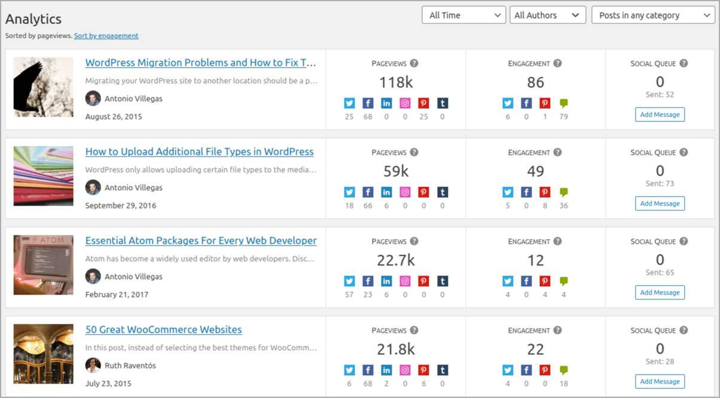Click the LinkedIn icon on the Atom Packages post
Viewport: 720px width, 398px height.
pyautogui.click(x=386, y=280)
